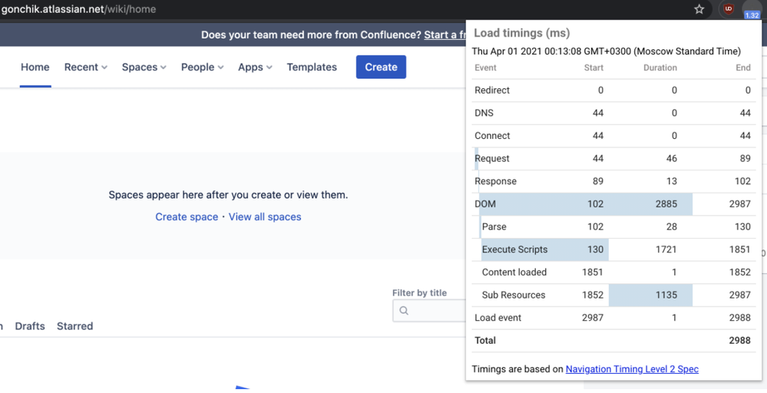
Task: Click the Parse duration value 28
Action: pos(672,226)
